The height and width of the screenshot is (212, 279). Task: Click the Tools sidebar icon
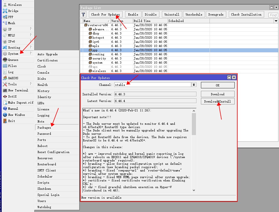[5, 84]
